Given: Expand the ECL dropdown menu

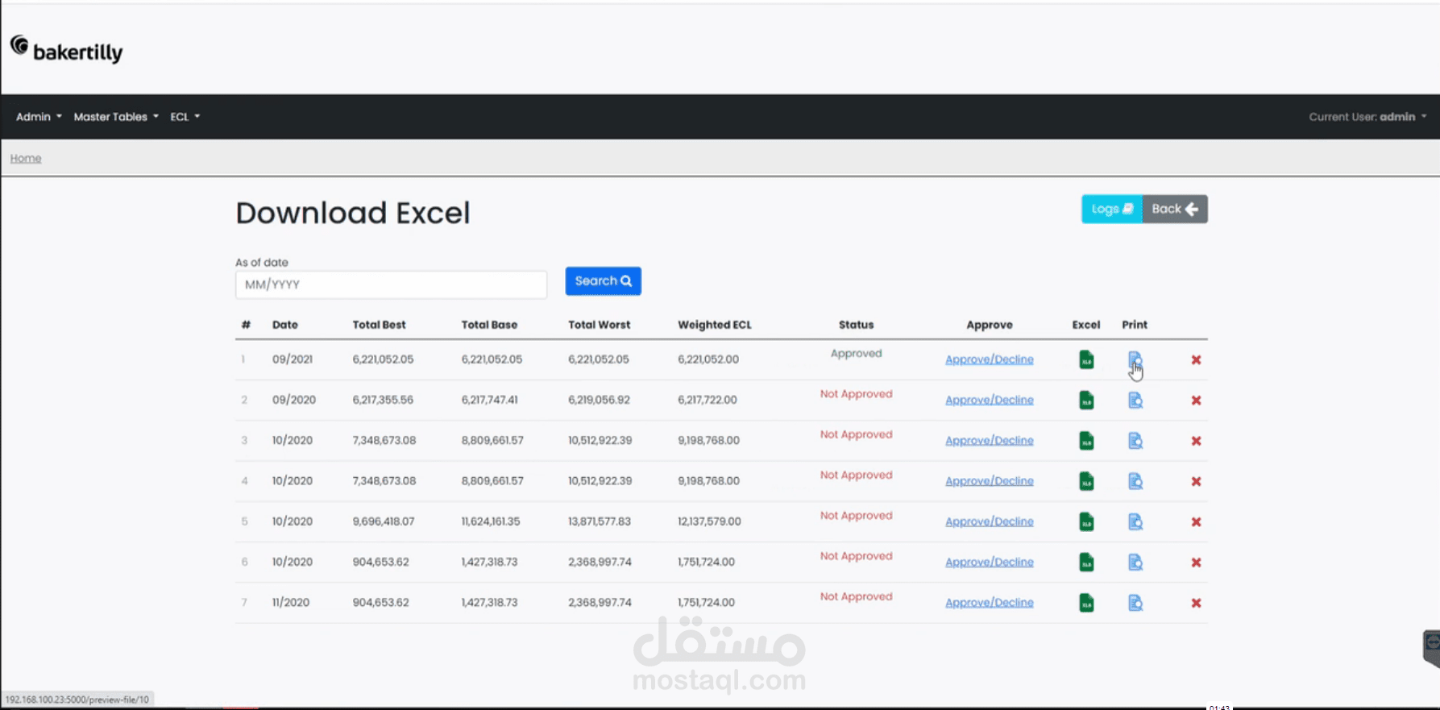Looking at the screenshot, I should tap(185, 117).
